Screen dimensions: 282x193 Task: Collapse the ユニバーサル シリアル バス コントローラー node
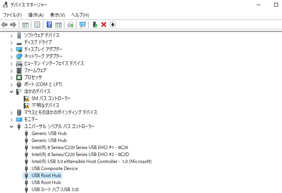[x=12, y=126]
